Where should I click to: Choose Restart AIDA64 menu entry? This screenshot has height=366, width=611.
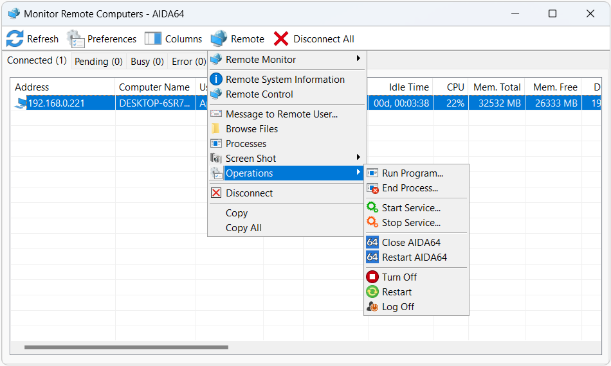(x=414, y=257)
